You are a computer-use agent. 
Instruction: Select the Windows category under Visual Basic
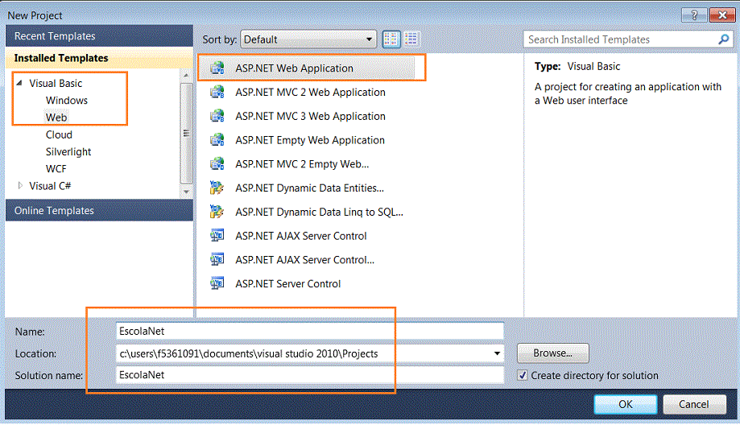pos(67,101)
